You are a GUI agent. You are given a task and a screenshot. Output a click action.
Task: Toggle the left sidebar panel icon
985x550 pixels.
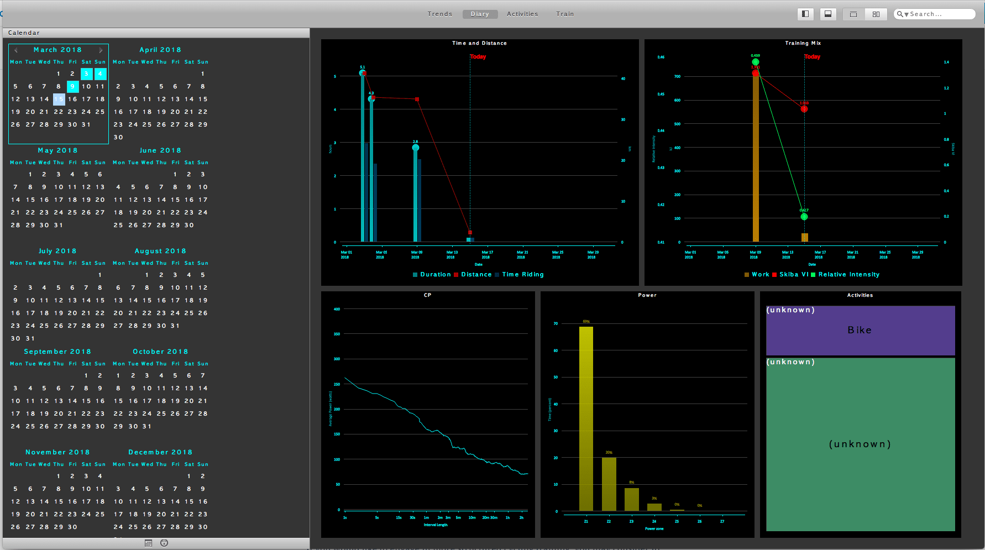805,14
